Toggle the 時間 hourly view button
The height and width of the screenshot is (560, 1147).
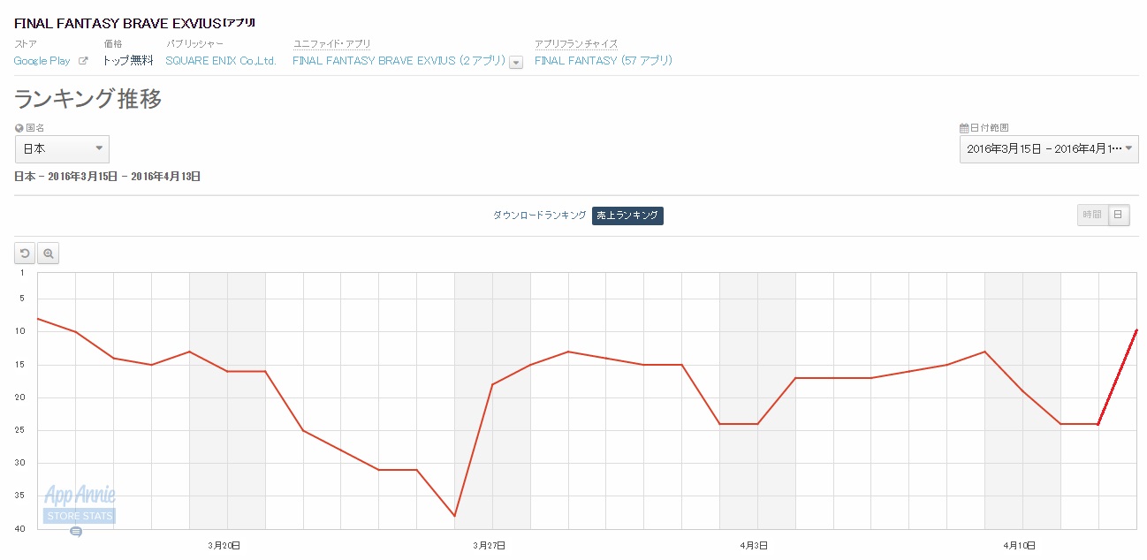1092,215
